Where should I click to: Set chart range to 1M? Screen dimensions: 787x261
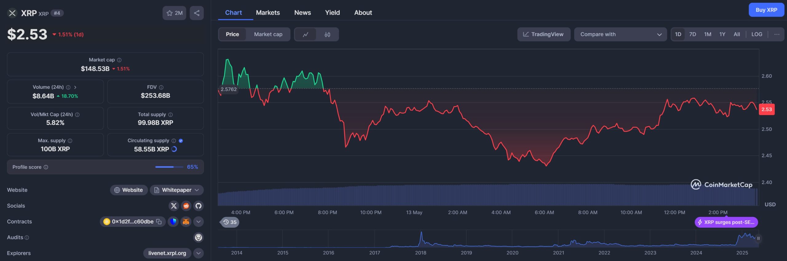pyautogui.click(x=708, y=34)
